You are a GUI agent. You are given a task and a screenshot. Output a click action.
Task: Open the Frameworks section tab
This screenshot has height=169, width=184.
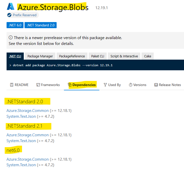(x=48, y=85)
